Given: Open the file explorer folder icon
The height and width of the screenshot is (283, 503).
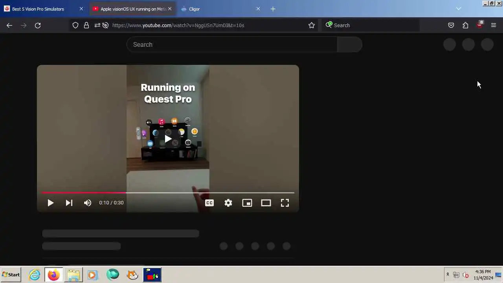Looking at the screenshot, I should [x=73, y=275].
